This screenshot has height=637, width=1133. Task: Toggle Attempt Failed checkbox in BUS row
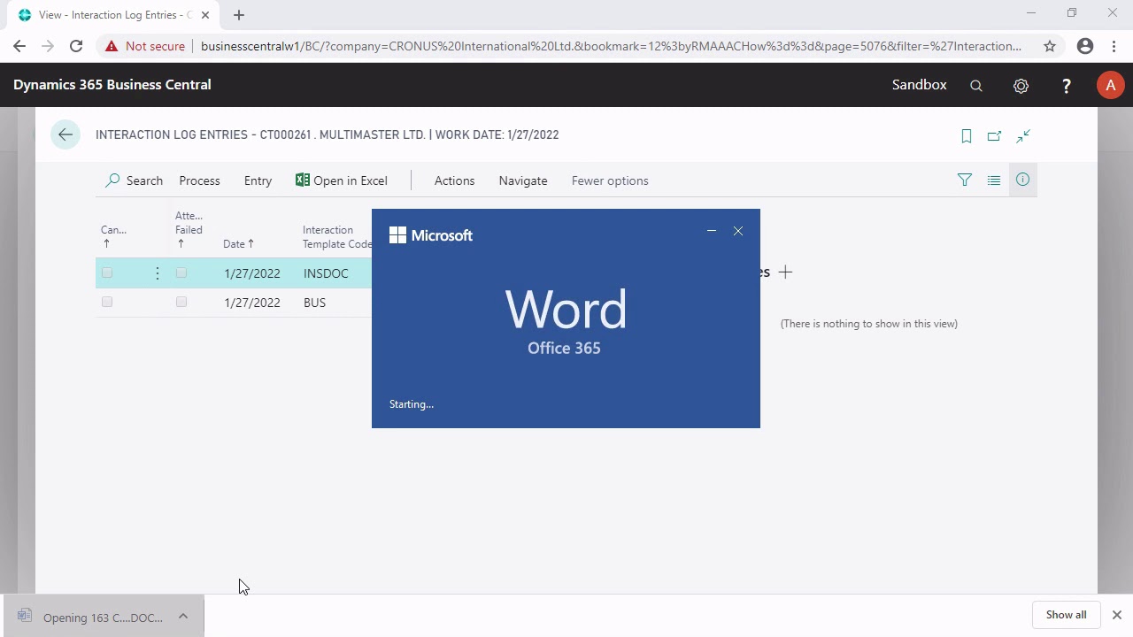coord(181,303)
